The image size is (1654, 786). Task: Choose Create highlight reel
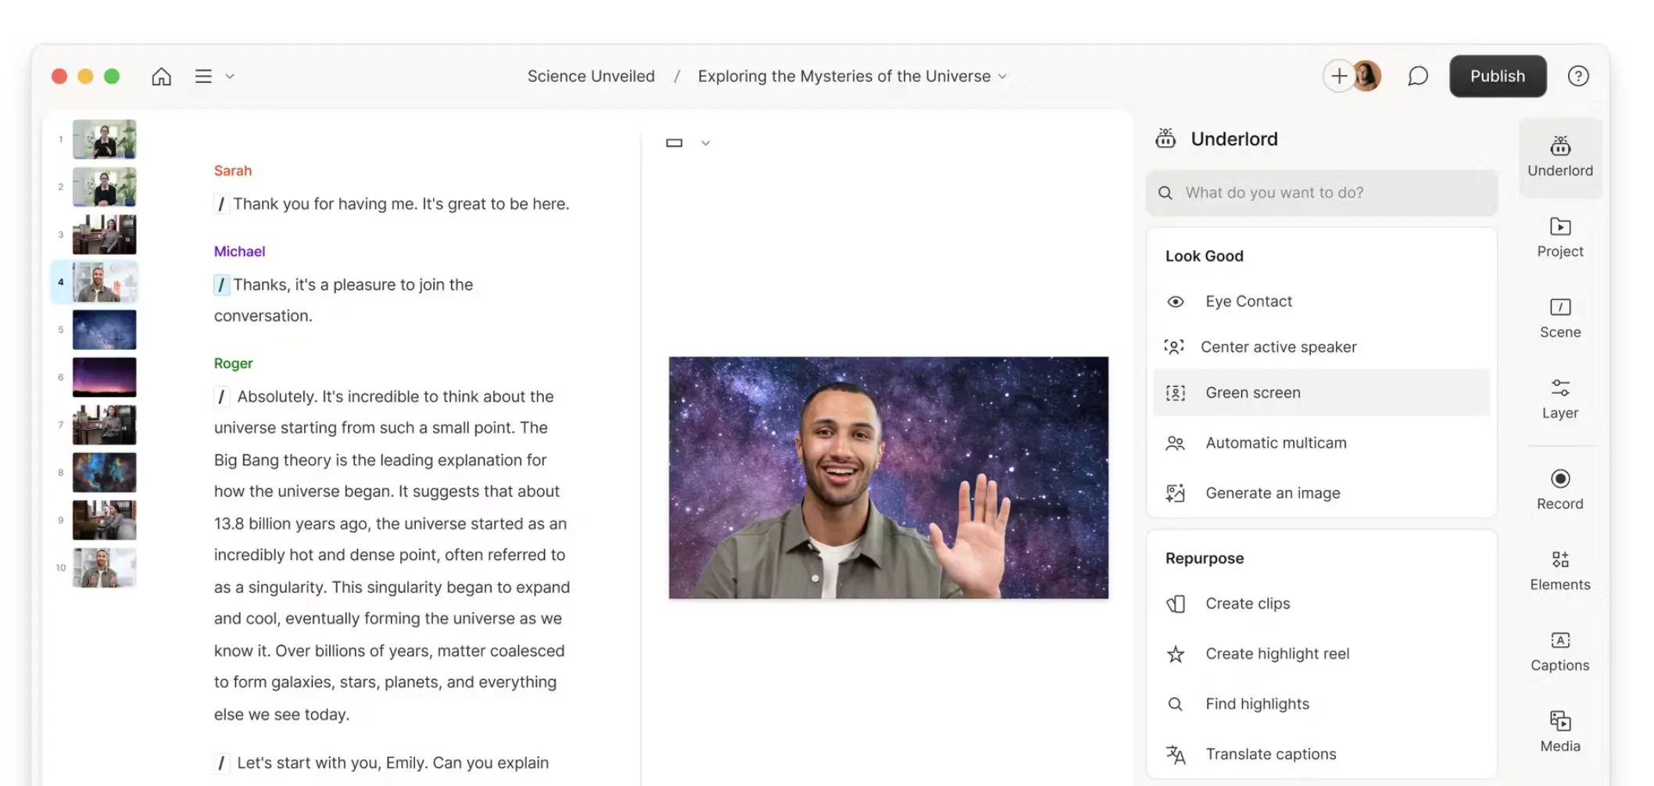(1321, 653)
